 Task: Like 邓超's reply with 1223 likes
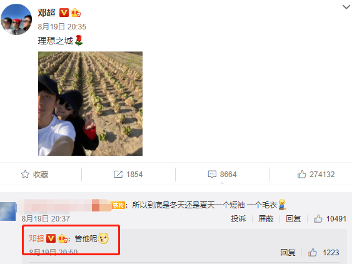323,253
